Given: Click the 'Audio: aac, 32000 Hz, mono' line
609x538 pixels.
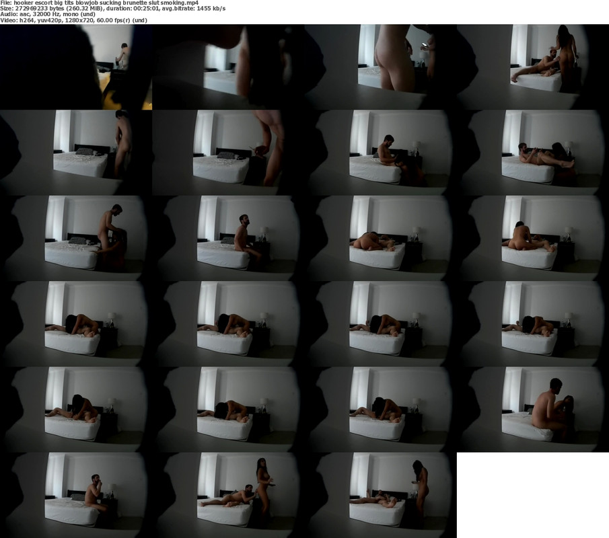Looking at the screenshot, I should click(47, 14).
